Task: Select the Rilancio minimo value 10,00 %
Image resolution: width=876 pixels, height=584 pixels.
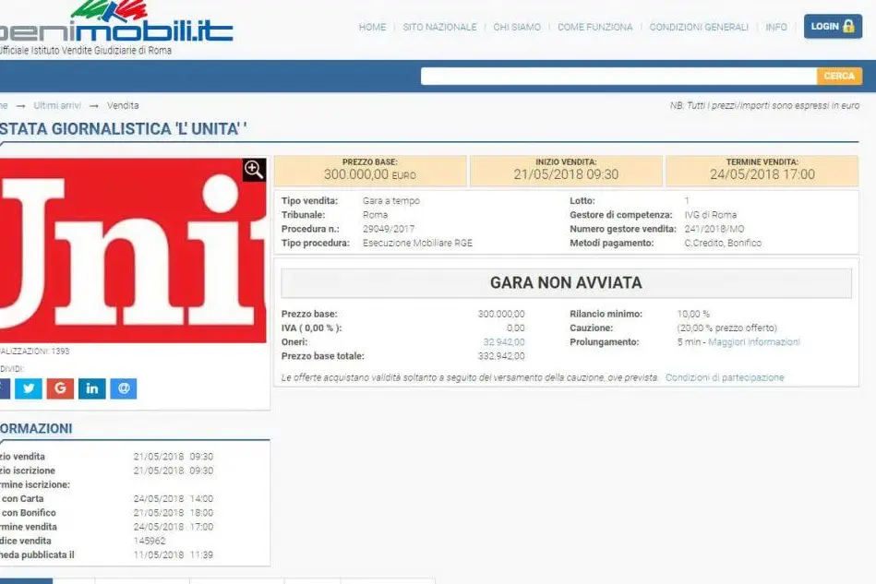Action: (x=693, y=314)
